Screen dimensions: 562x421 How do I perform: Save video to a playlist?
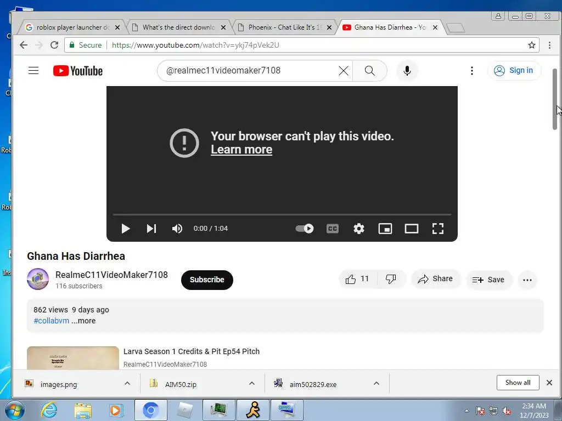[488, 280]
